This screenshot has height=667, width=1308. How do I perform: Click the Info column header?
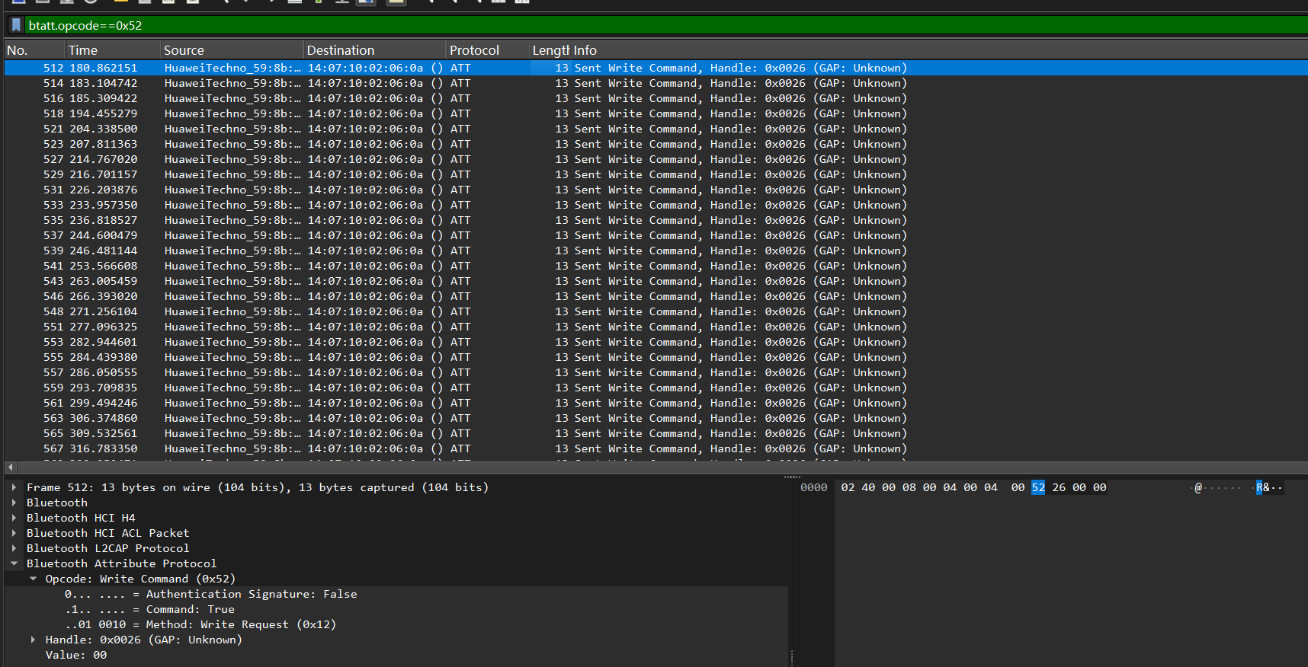click(585, 50)
